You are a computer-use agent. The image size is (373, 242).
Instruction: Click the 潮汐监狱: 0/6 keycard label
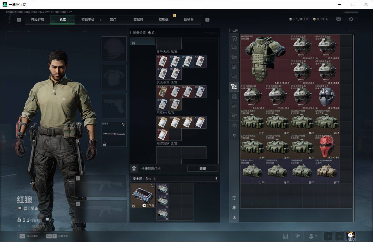point(167,143)
